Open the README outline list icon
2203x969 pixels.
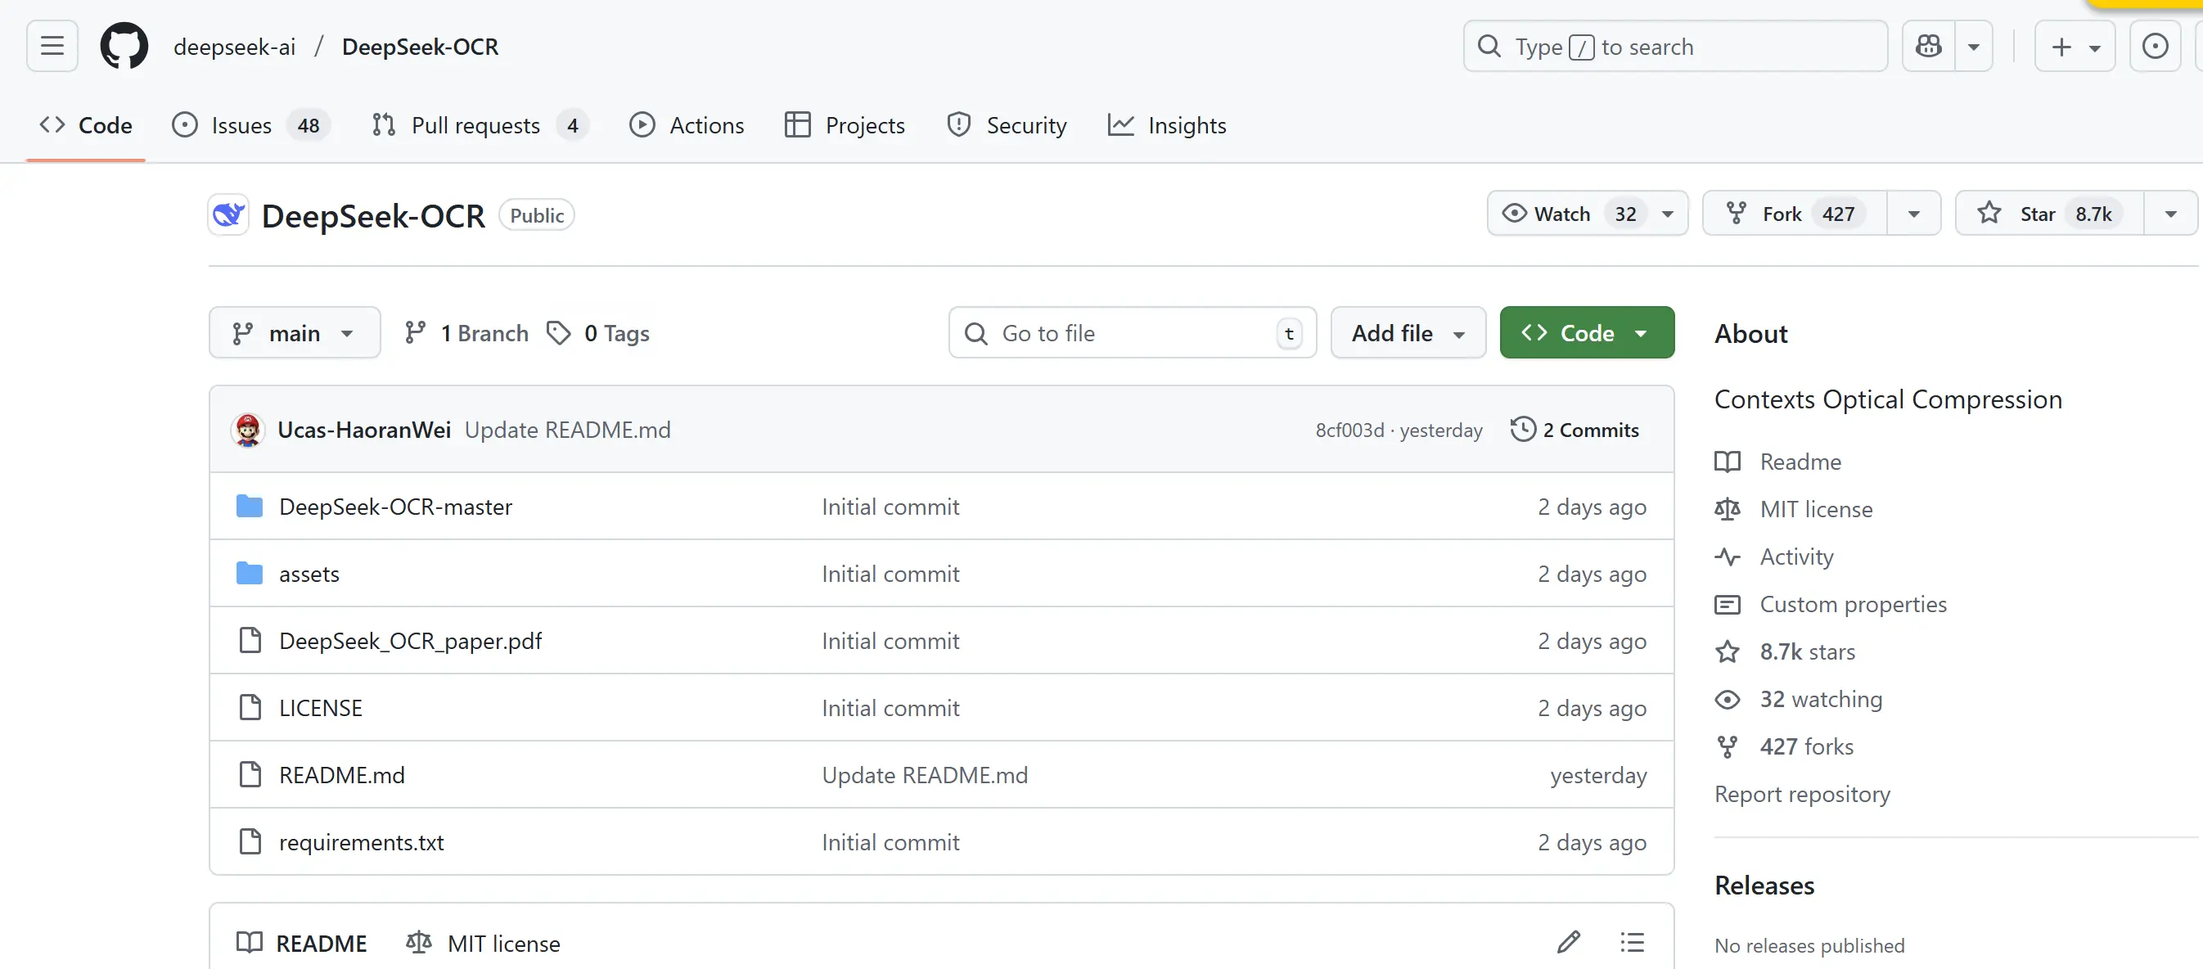pyautogui.click(x=1632, y=943)
